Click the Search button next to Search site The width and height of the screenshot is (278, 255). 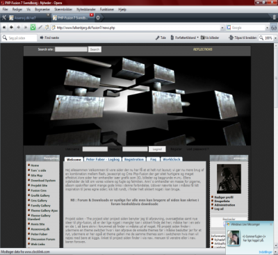click(x=95, y=49)
